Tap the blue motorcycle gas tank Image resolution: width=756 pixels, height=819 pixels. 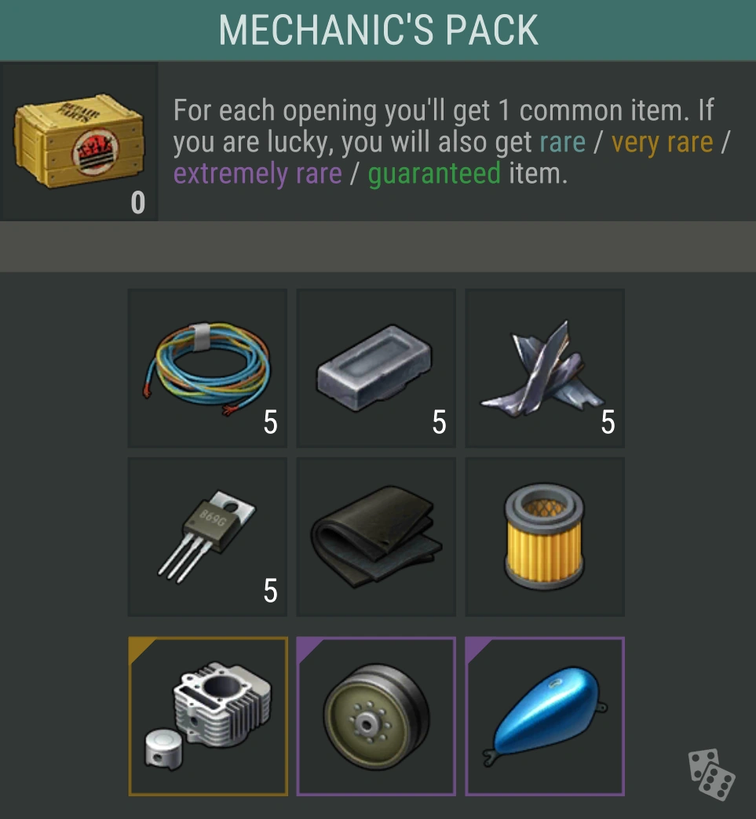545,716
